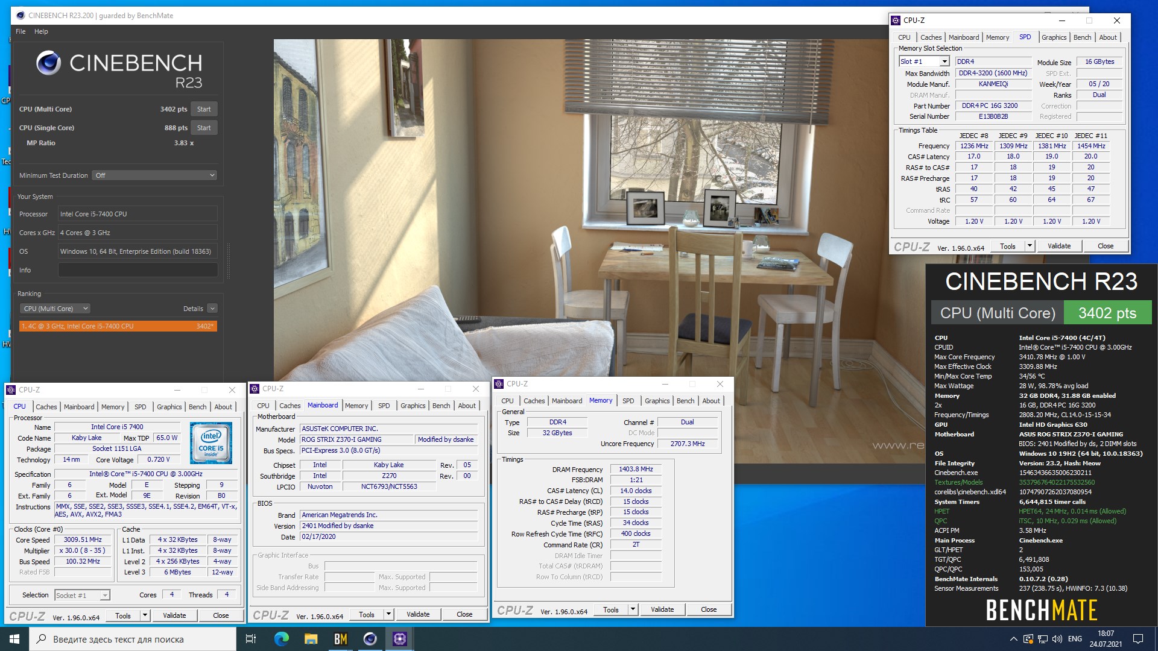Switch to Graphics tab in SPD CPU-Z window
The width and height of the screenshot is (1158, 651).
[1054, 37]
